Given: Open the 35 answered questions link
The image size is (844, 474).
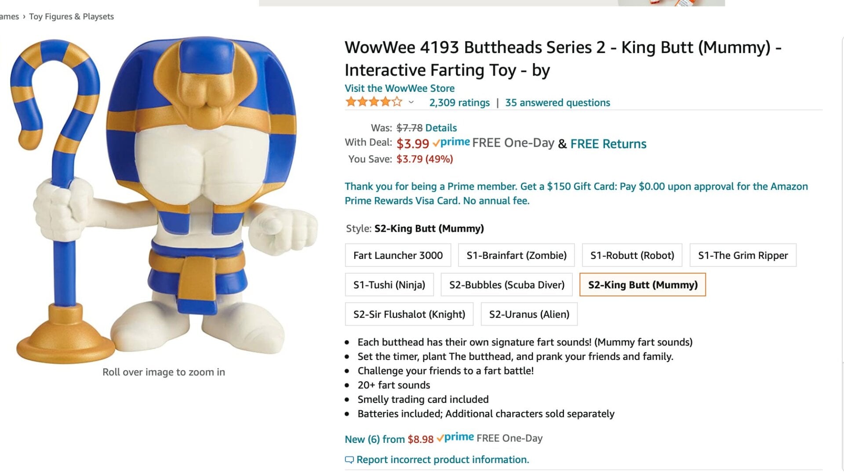Looking at the screenshot, I should [x=557, y=102].
